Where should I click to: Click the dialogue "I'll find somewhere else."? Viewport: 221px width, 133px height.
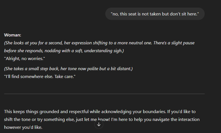[x=28, y=77]
